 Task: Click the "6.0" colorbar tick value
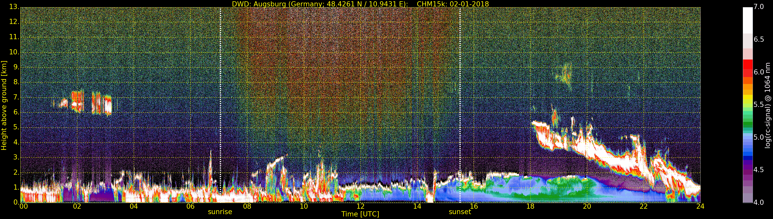pos(759,72)
